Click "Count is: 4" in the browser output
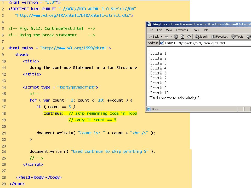This screenshot has height=188, width=251. click(x=158, y=68)
